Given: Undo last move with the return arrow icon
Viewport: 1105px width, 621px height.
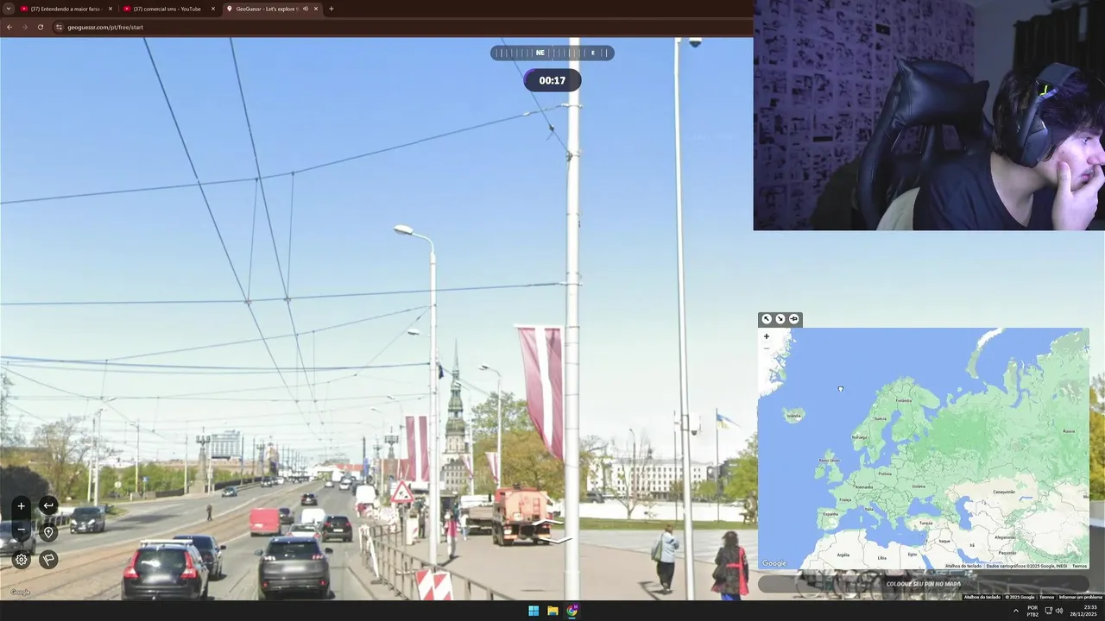Looking at the screenshot, I should click(48, 506).
